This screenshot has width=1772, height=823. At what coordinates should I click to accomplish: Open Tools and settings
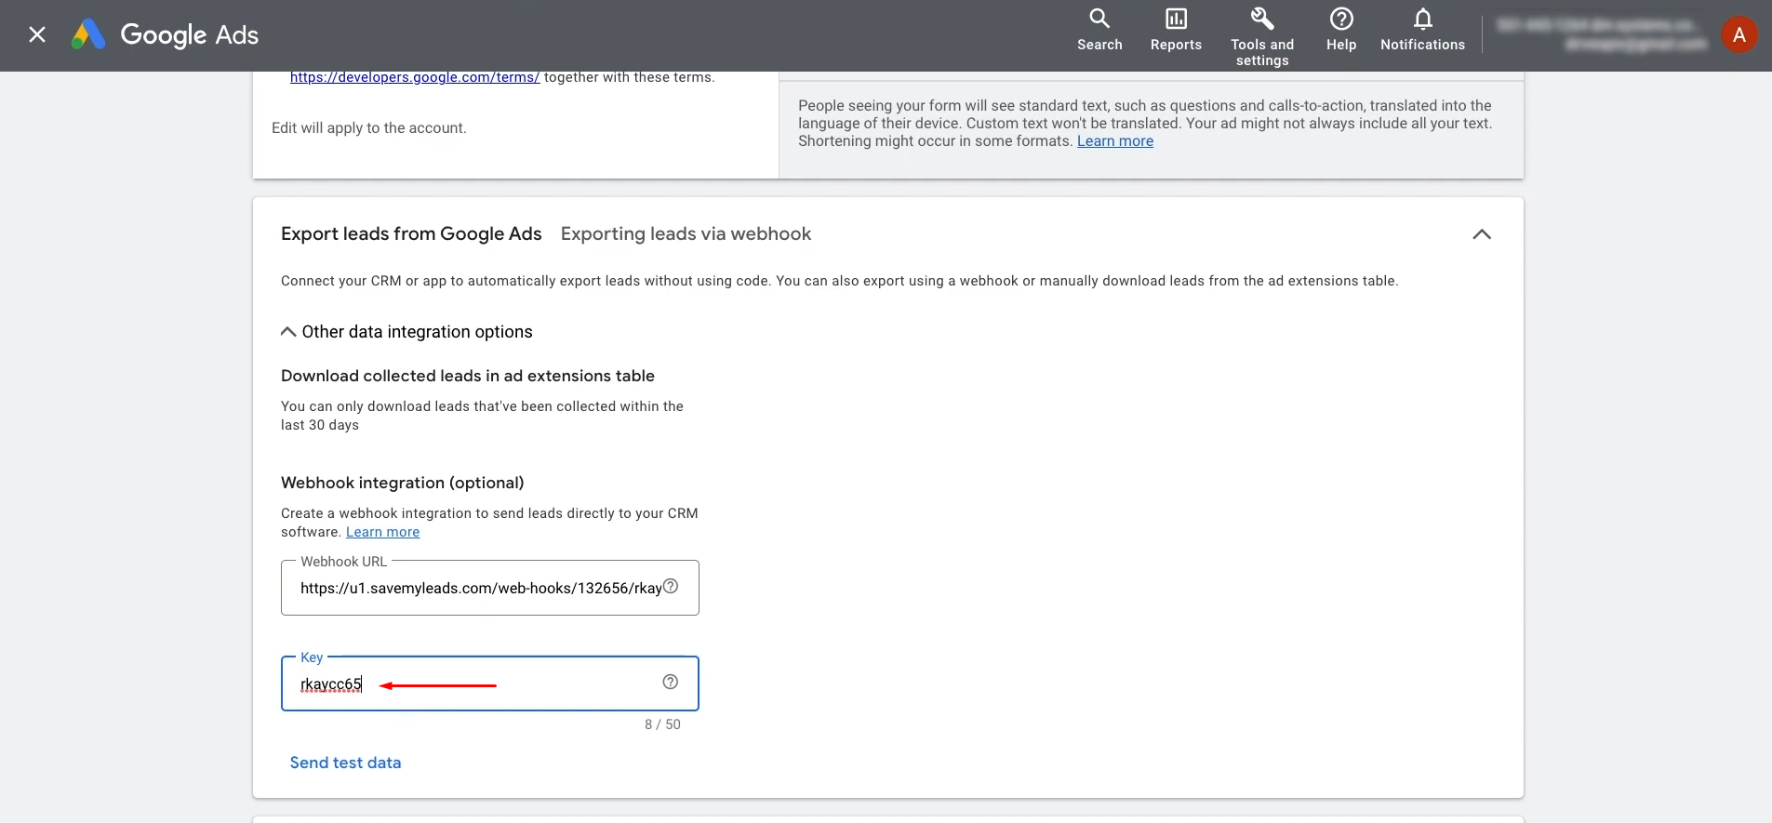pos(1262,37)
